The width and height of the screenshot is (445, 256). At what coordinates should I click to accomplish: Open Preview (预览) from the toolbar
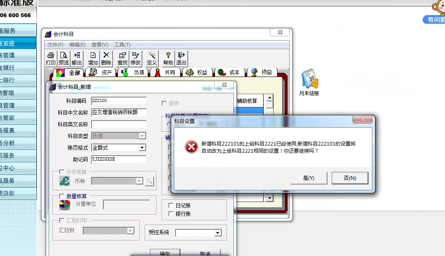(64, 59)
